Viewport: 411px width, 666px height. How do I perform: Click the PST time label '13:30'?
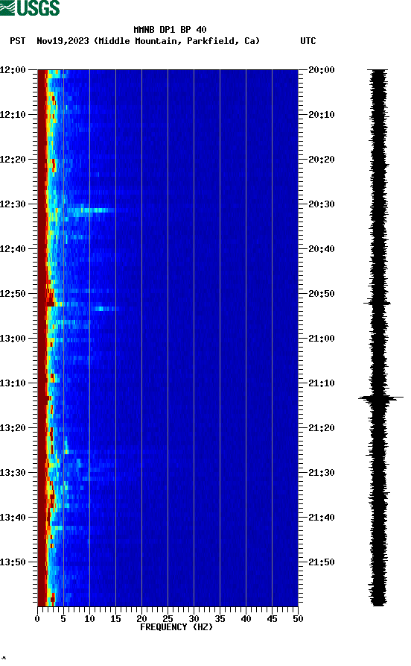click(x=13, y=473)
